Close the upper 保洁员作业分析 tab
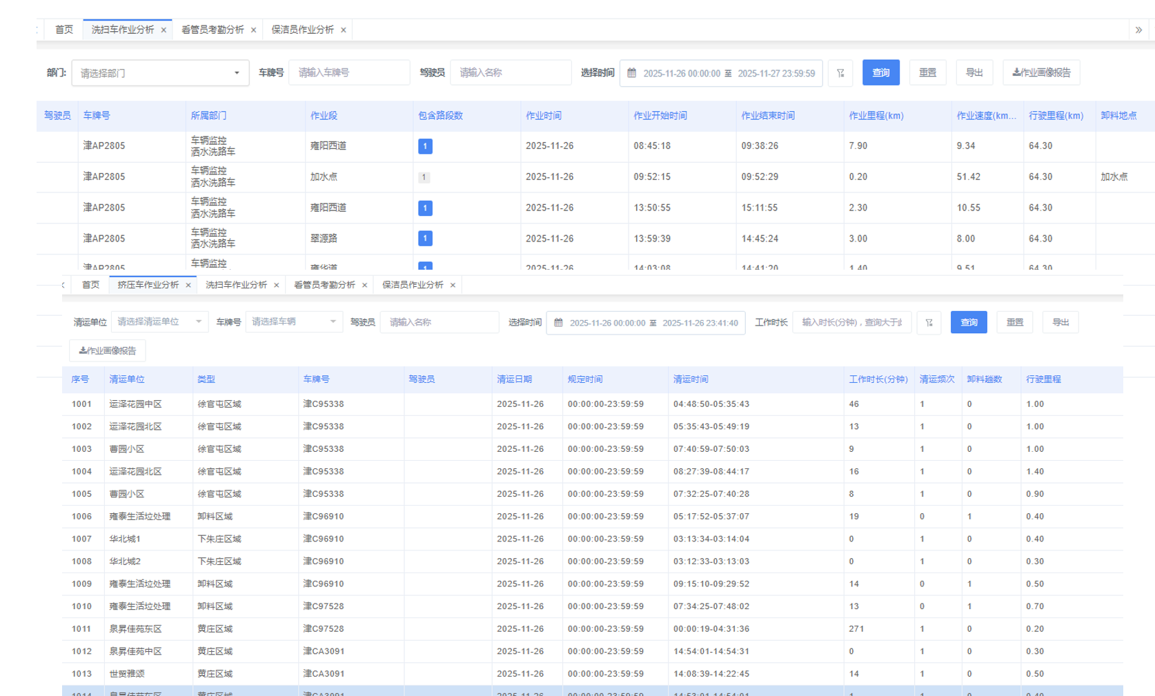Viewport: 1155px width, 696px height. tap(343, 30)
